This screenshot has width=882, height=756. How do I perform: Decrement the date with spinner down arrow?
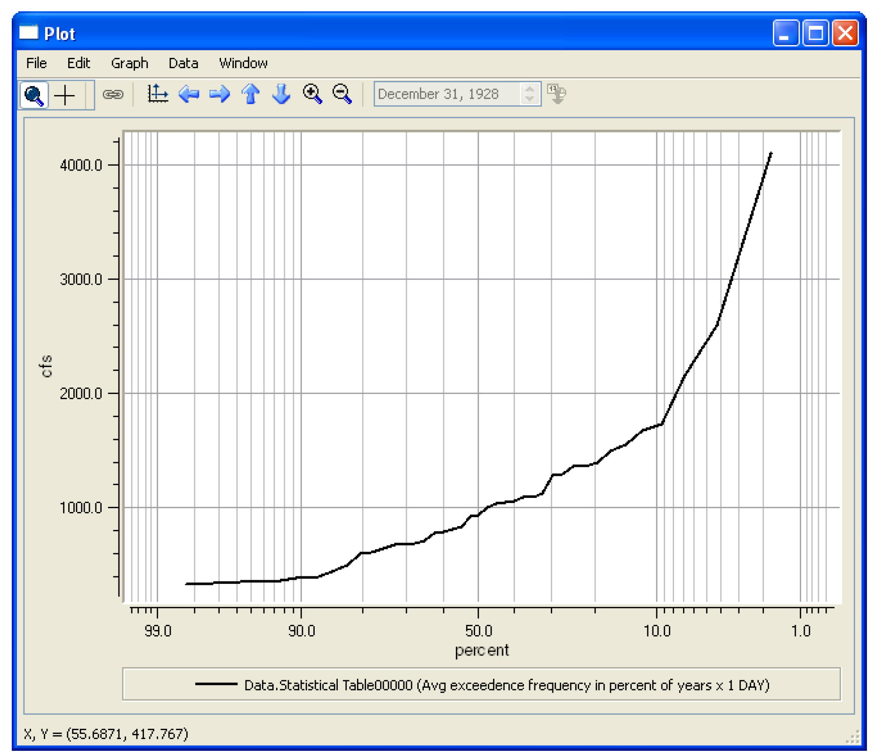[530, 99]
